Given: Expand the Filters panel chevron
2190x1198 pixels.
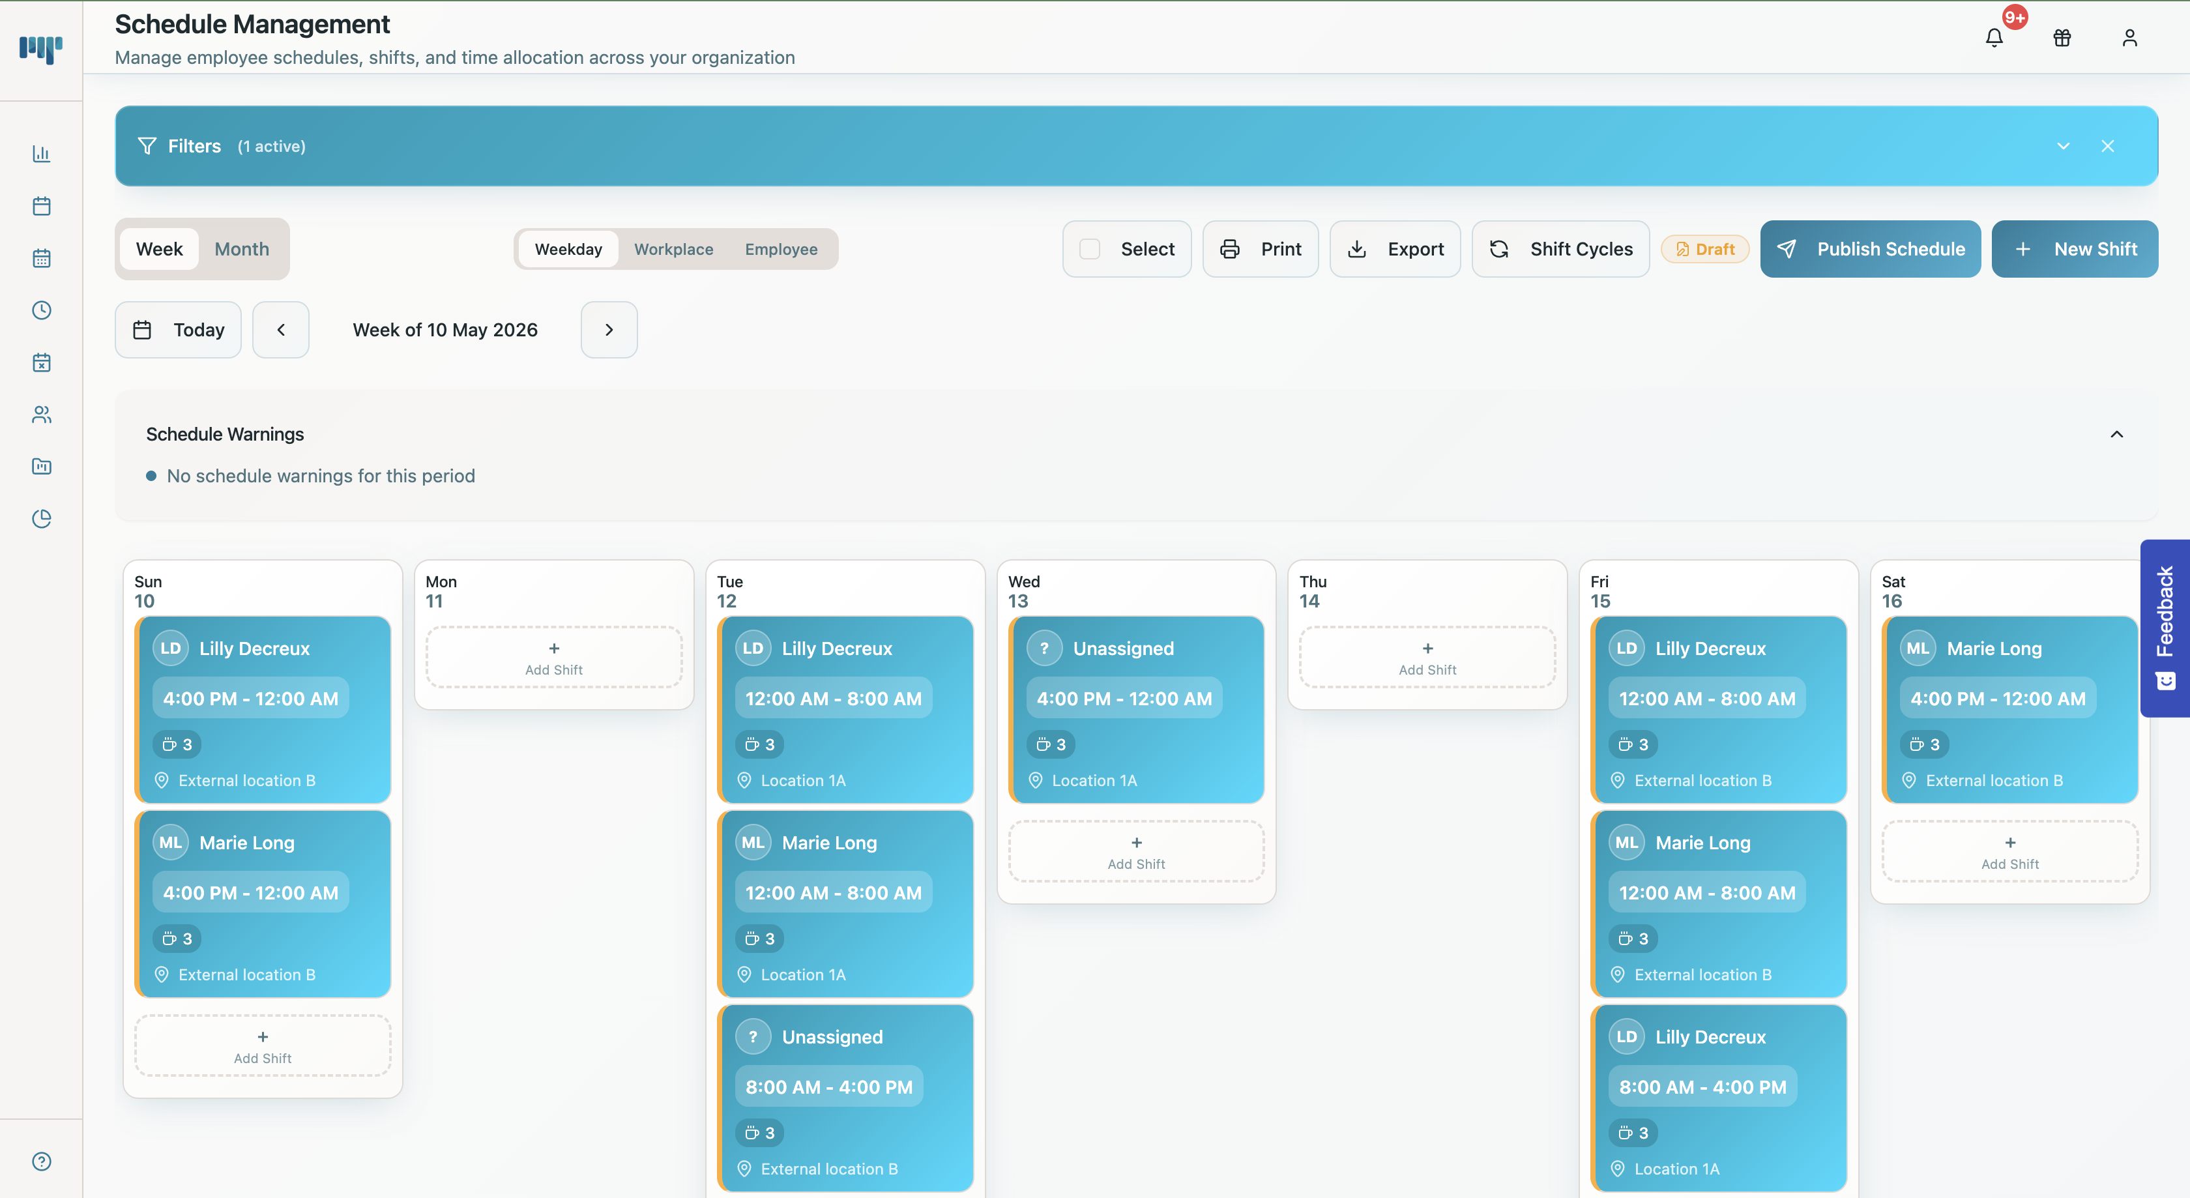Looking at the screenshot, I should 2062,146.
